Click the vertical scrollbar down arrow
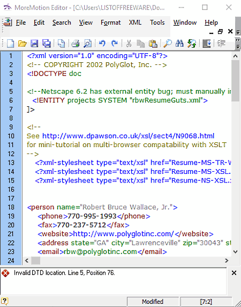Image resolution: width=241 pixels, height=307 pixels. point(235,252)
